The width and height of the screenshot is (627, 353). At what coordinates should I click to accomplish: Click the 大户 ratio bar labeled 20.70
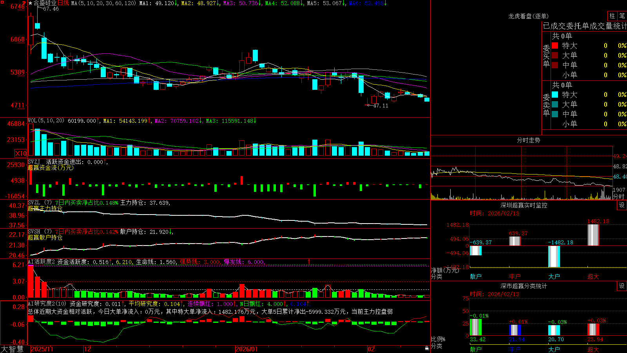pos(554,331)
